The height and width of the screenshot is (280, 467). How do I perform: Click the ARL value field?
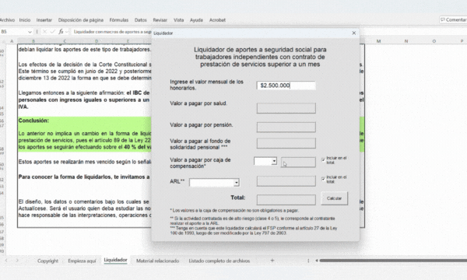pos(286,181)
